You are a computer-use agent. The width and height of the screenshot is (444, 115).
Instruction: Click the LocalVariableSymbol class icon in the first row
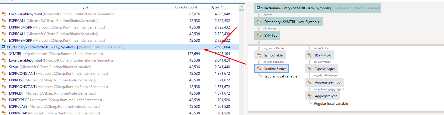(x=4, y=14)
